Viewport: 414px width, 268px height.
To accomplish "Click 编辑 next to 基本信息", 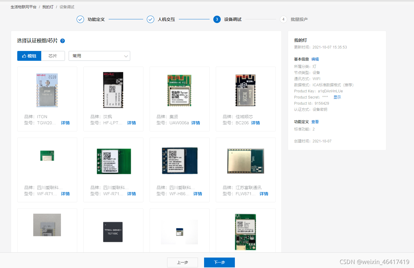I will coord(315,59).
